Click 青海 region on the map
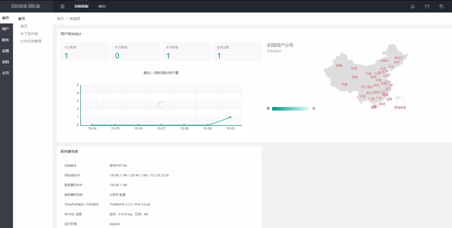The width and height of the screenshot is (452, 228). [355, 77]
